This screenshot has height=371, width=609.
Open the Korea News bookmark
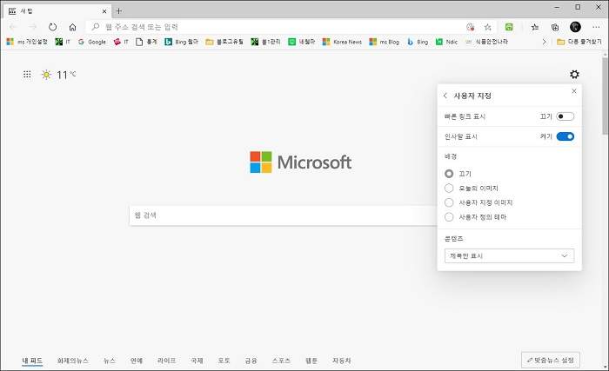[x=342, y=42]
